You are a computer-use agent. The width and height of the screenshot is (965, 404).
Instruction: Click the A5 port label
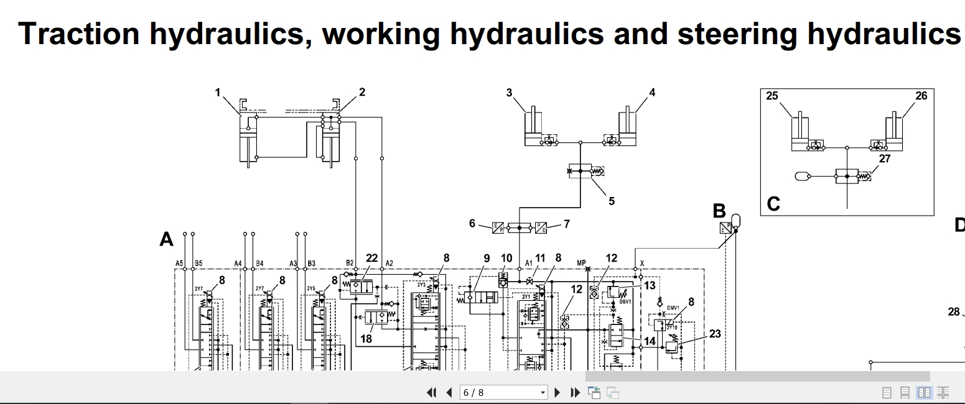point(179,264)
